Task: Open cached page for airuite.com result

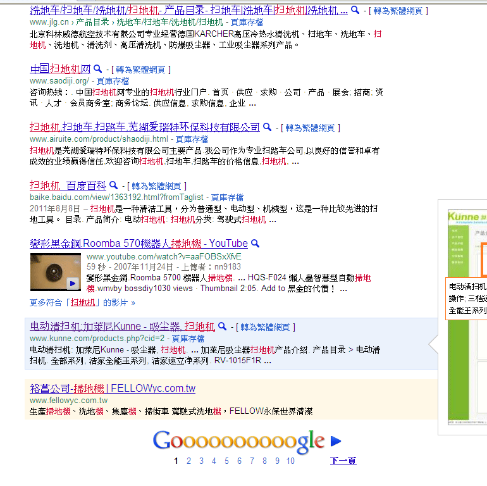Action: (x=192, y=139)
